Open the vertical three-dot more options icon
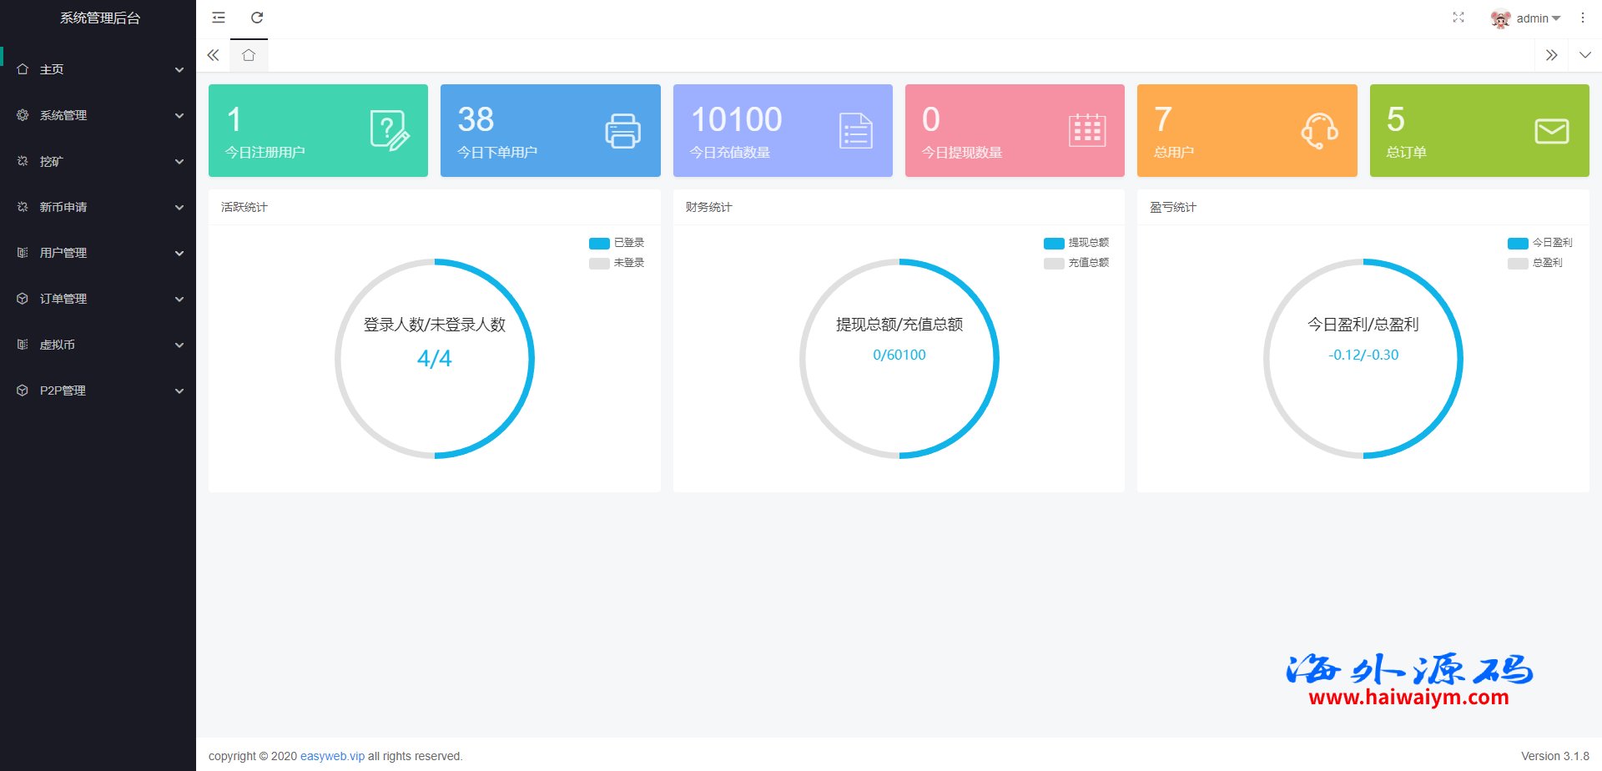 point(1582,18)
